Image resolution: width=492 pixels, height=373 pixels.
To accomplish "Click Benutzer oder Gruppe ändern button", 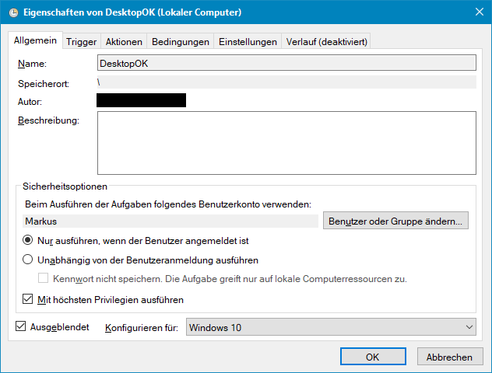I will 395,221.
